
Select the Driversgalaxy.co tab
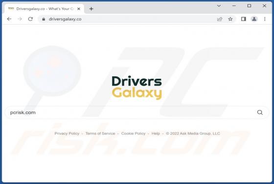click(44, 9)
